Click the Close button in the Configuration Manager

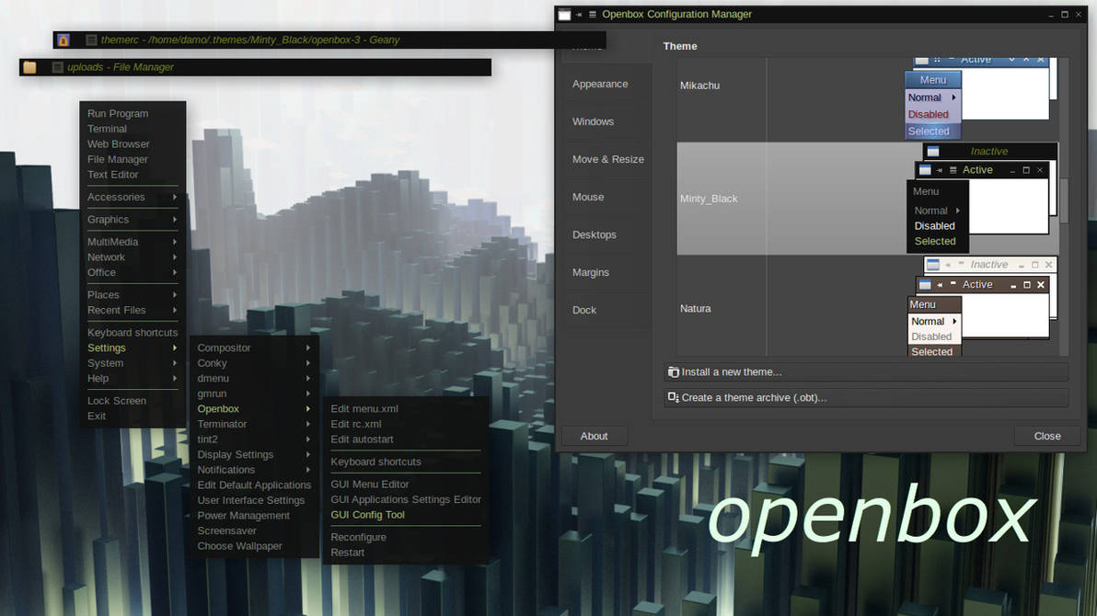tap(1046, 435)
